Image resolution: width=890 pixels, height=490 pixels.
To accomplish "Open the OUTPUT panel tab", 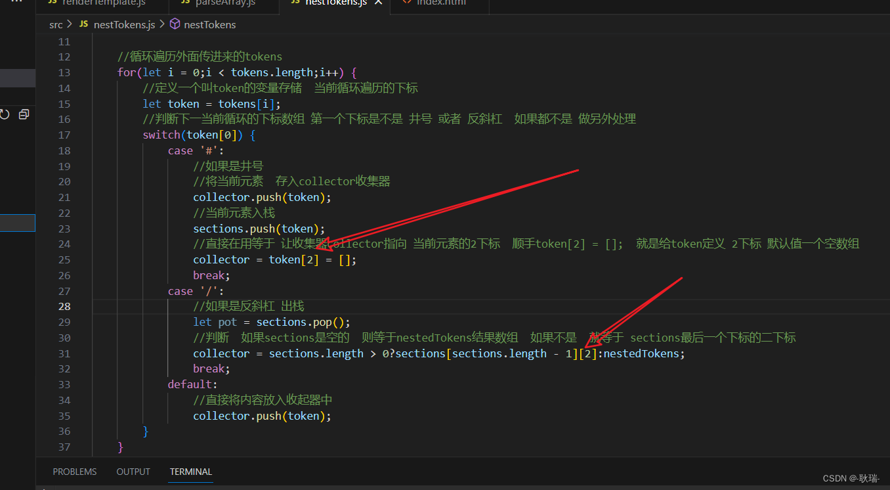I will (x=133, y=472).
